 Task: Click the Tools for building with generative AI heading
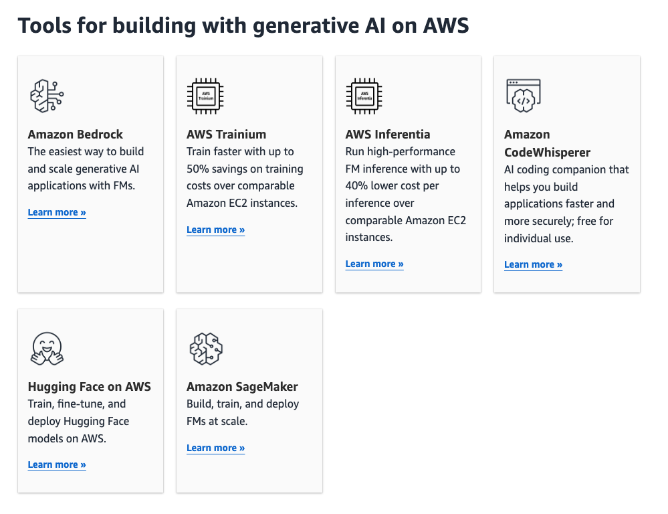click(x=243, y=25)
